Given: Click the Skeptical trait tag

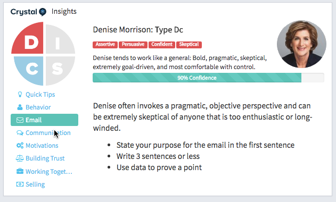Looking at the screenshot, I should pos(189,45).
